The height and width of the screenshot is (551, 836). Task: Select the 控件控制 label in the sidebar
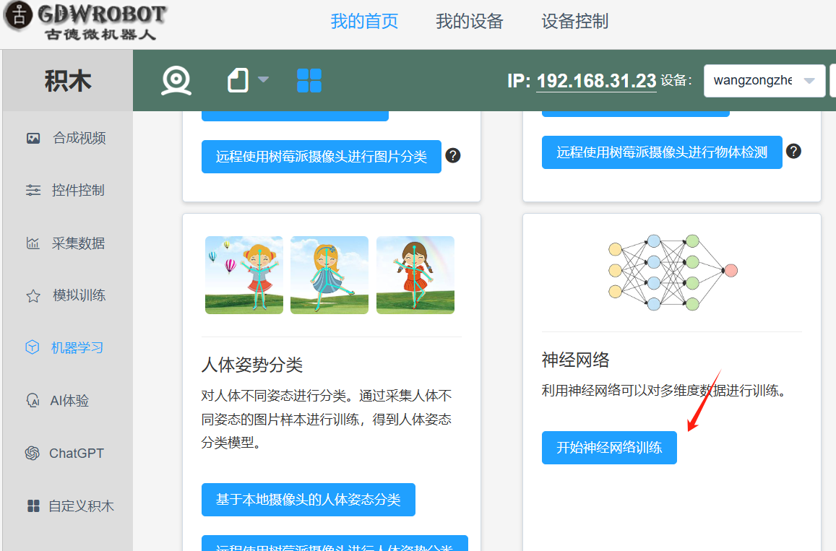click(x=78, y=190)
